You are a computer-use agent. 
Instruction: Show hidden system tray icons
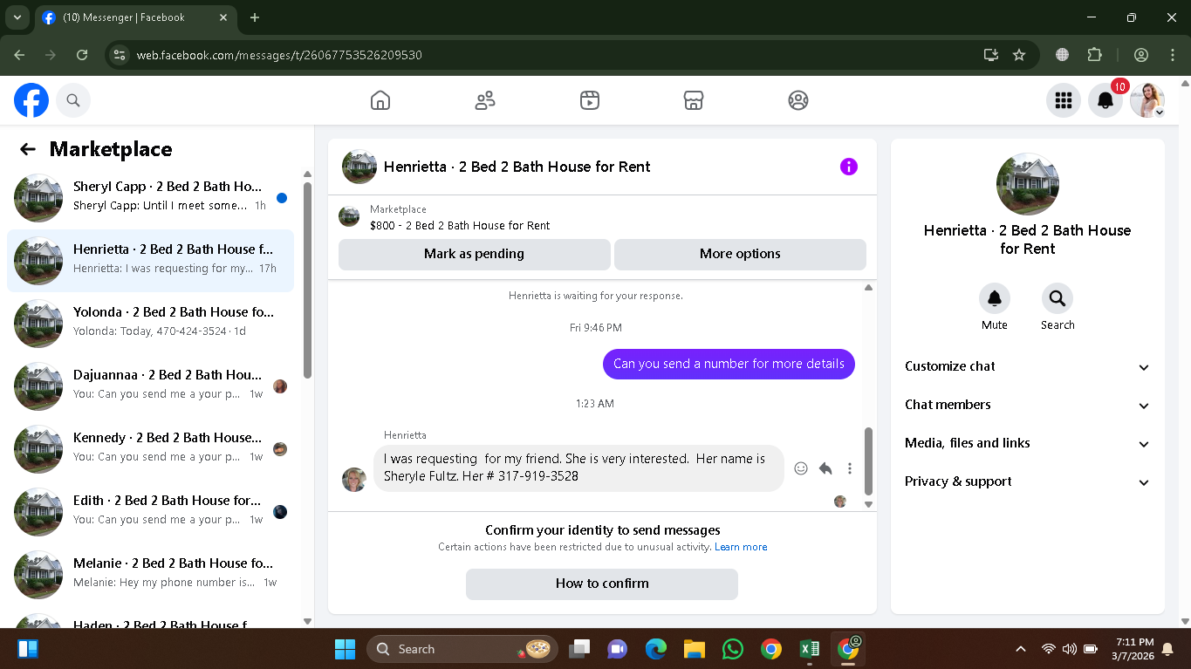(1021, 649)
